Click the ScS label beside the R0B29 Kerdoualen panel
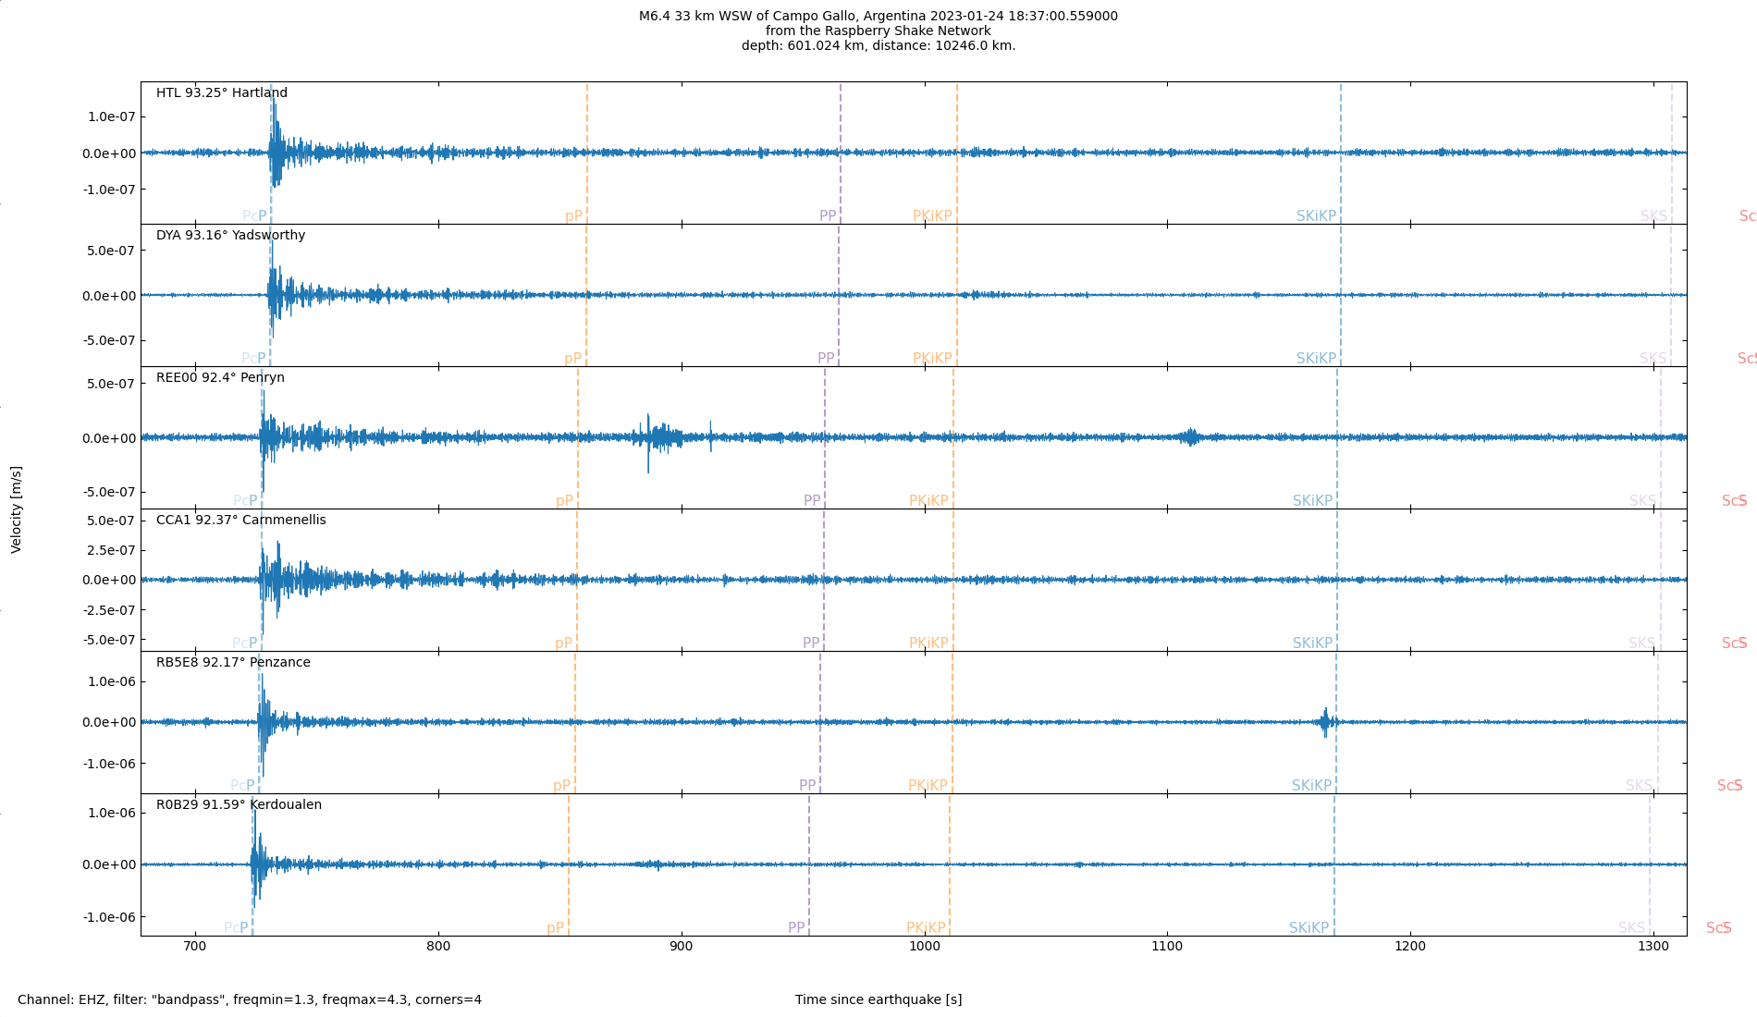The height and width of the screenshot is (1017, 1757). [x=1719, y=928]
